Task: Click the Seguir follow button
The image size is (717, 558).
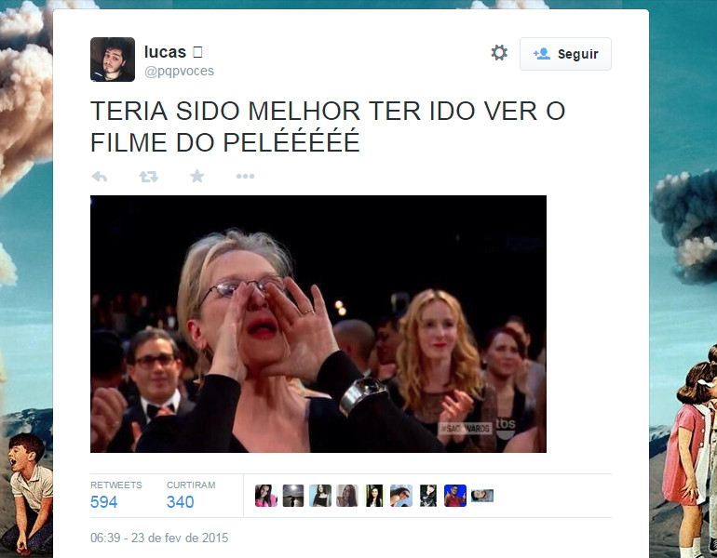Action: [565, 54]
